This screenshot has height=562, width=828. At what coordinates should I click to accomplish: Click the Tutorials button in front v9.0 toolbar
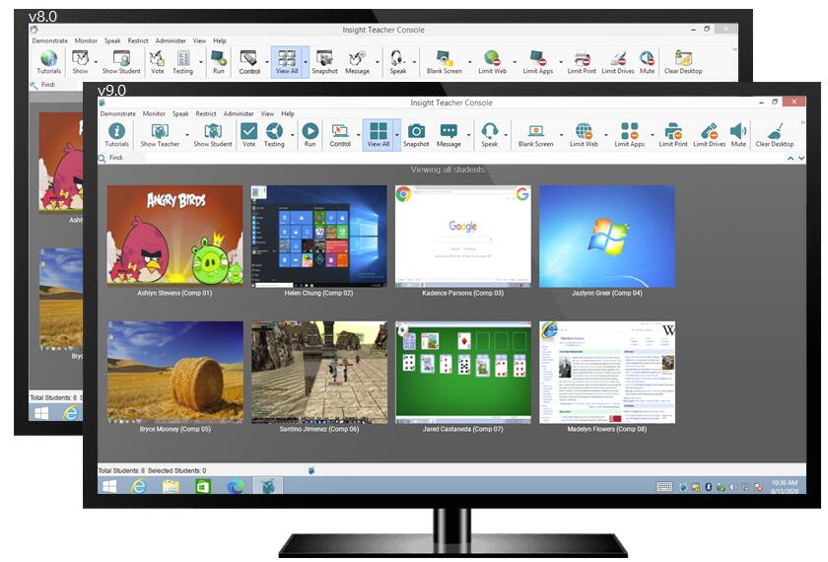116,132
